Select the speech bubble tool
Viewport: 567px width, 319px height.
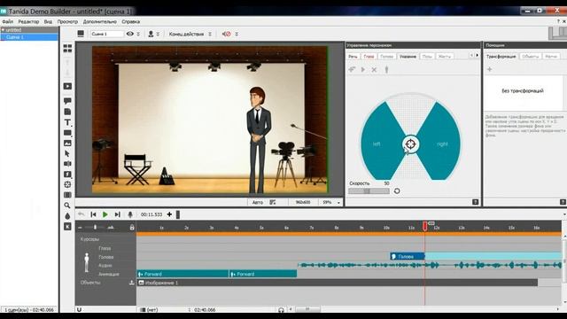pyautogui.click(x=67, y=101)
